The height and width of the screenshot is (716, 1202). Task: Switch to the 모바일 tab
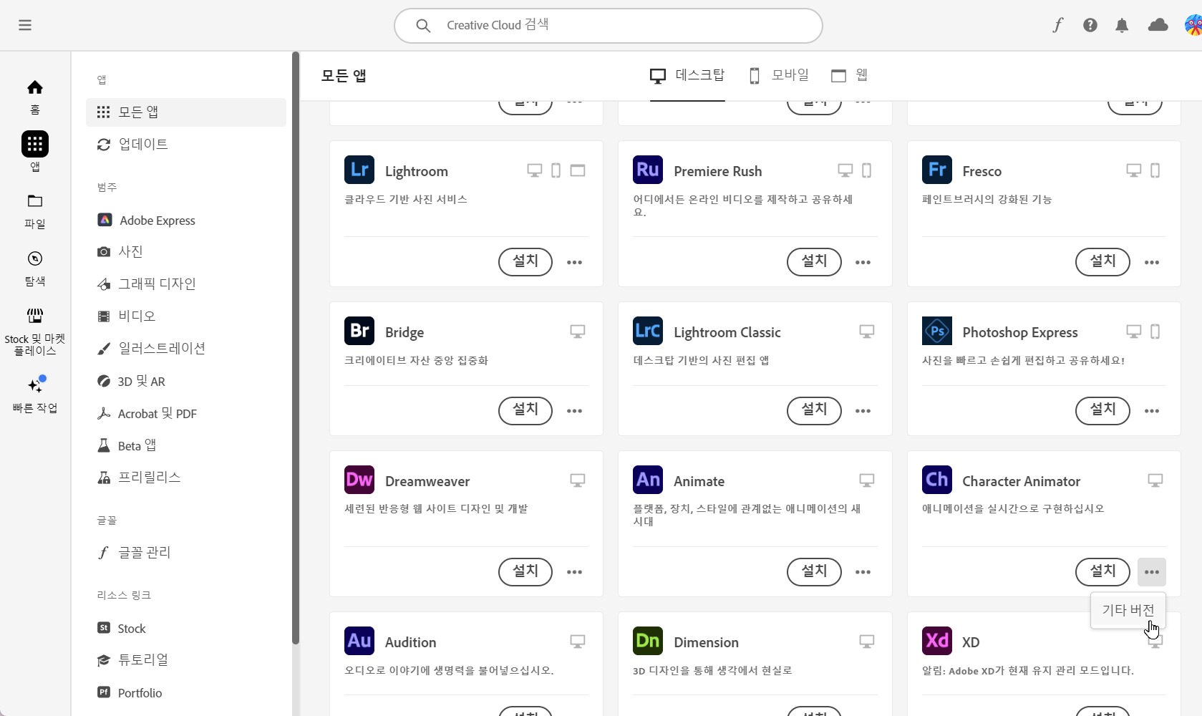tap(779, 75)
